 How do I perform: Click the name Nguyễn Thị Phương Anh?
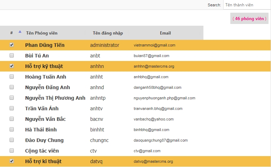pos(55,98)
